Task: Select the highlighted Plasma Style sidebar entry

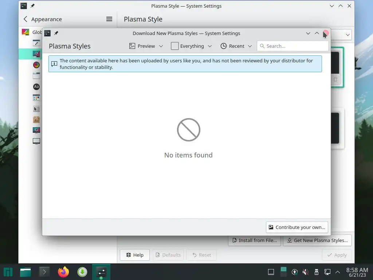Action: [x=31, y=54]
